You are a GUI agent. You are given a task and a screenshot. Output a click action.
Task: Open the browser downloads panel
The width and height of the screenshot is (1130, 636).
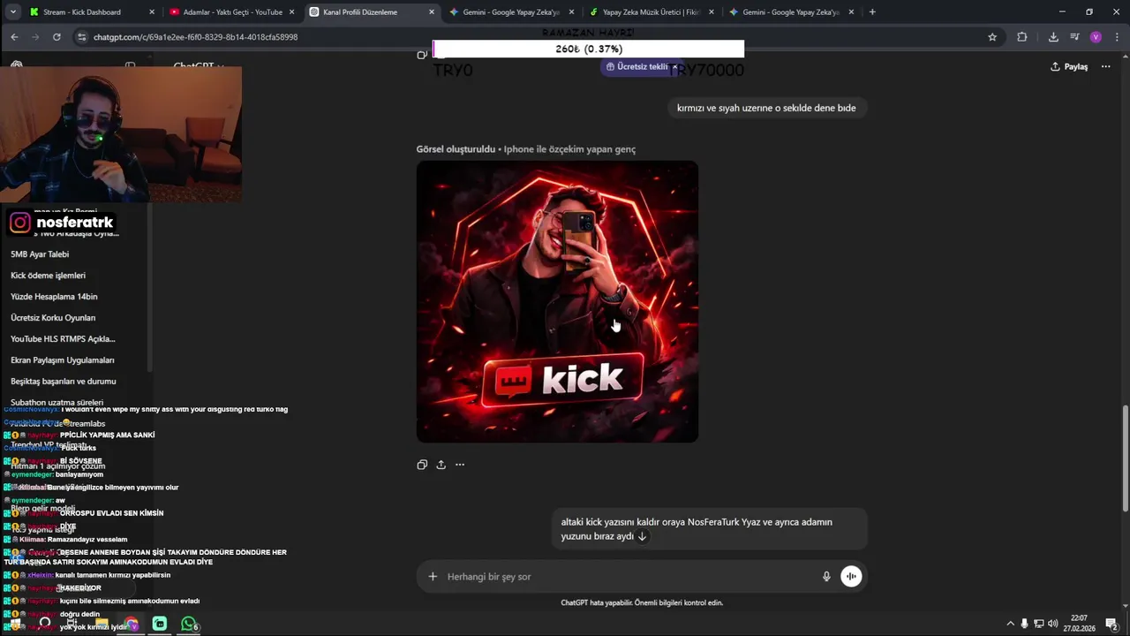pyautogui.click(x=1053, y=37)
